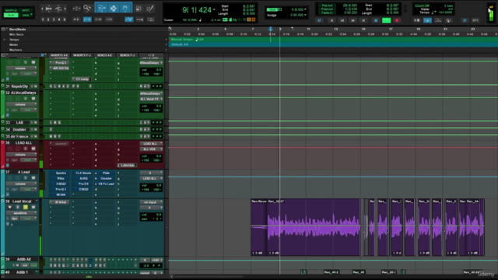The height and width of the screenshot is (280, 498).
Task: Click the red Record button
Action: click(x=397, y=21)
